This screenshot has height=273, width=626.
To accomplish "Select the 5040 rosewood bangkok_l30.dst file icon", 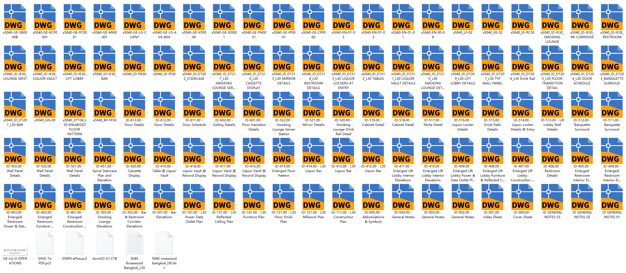I will click(x=164, y=243).
